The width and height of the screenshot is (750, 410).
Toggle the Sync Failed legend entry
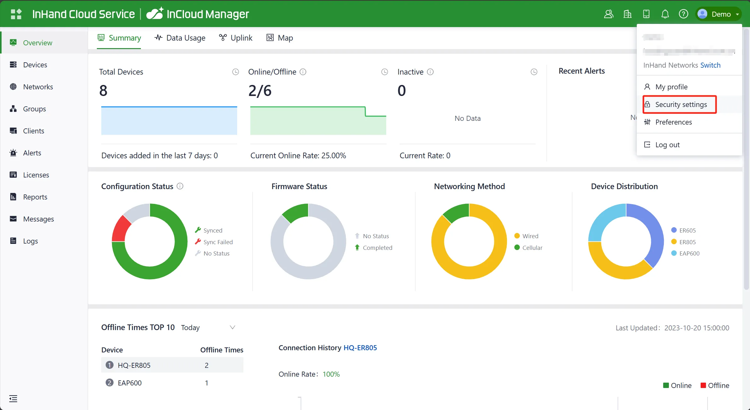(214, 242)
